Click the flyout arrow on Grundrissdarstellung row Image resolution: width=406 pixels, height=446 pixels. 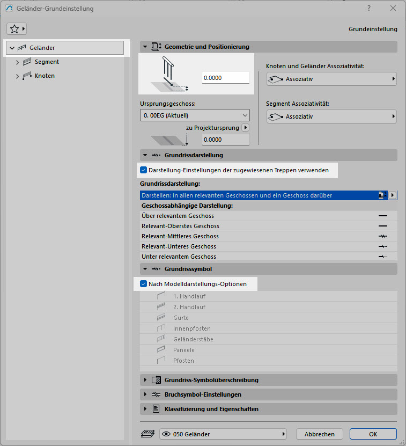[393, 195]
